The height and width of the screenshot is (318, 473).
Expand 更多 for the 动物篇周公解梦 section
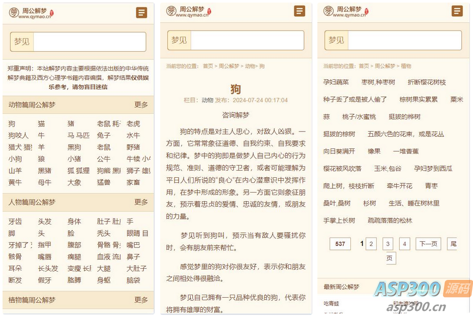pos(141,105)
